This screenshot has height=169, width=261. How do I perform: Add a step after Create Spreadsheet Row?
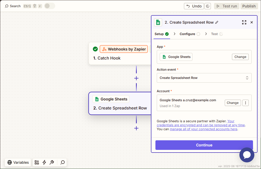pos(136,128)
